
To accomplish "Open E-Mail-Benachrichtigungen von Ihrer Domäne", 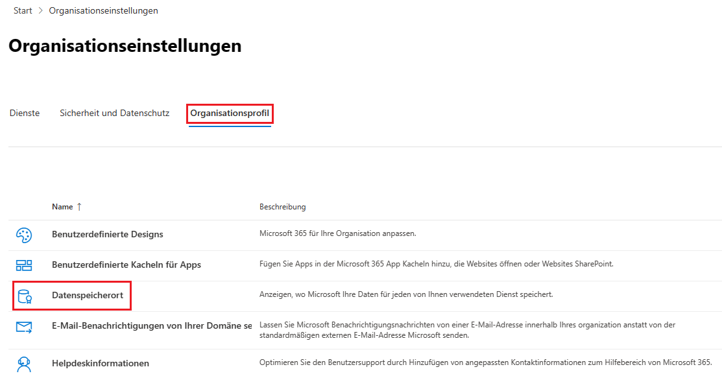I will click(x=152, y=326).
